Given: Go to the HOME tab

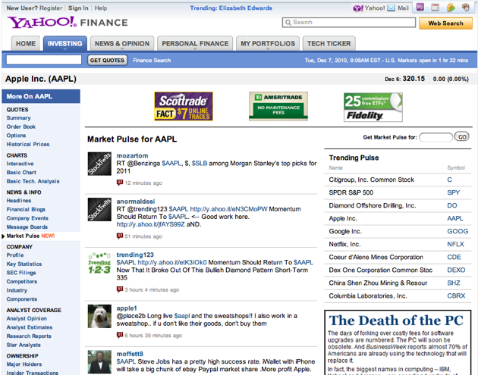Looking at the screenshot, I should click(x=26, y=43).
